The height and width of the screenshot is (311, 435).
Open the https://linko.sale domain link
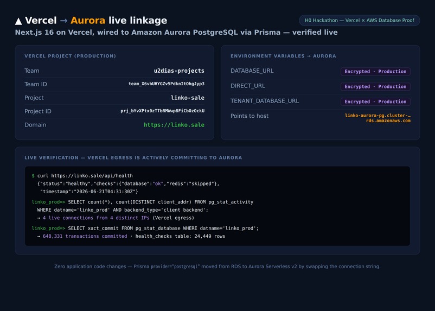click(174, 125)
